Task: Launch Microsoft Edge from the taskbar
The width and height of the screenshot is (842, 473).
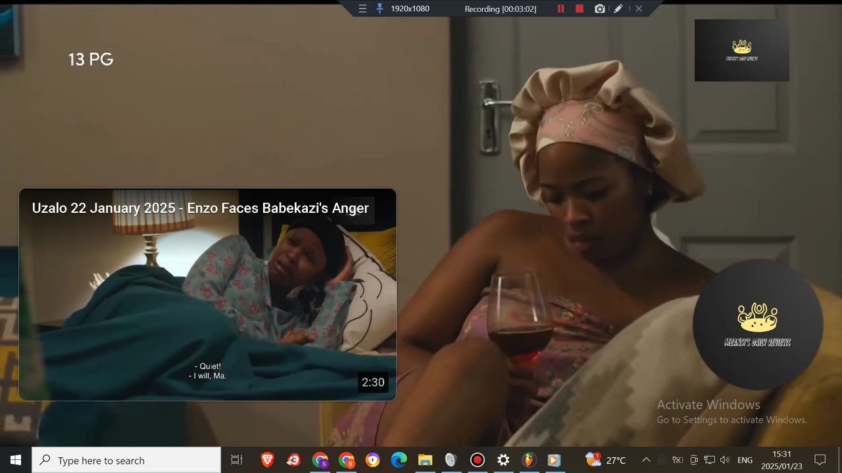Action: tap(399, 460)
